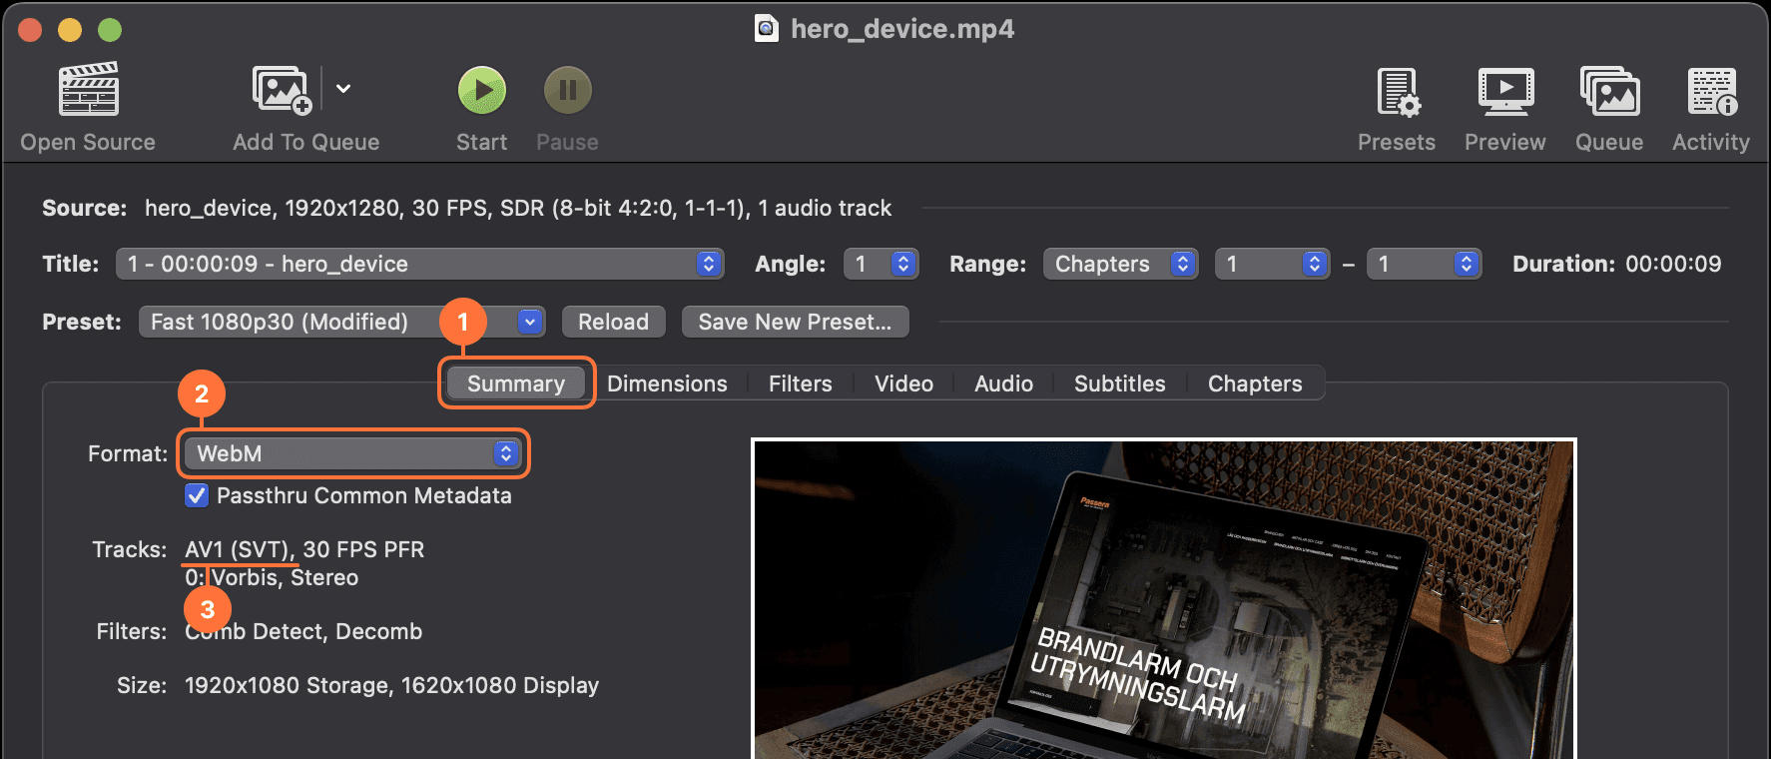This screenshot has height=759, width=1771.
Task: Click the Add To Queue icon
Action: [282, 90]
